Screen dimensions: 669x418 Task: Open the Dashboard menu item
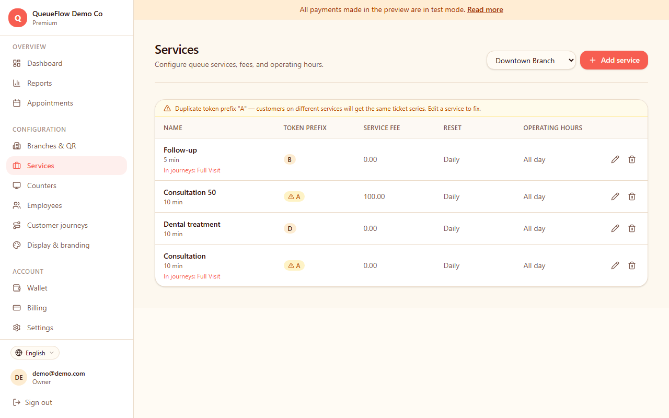66,63
